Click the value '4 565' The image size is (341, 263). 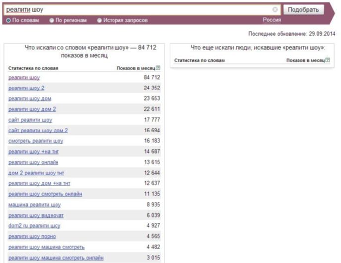pyautogui.click(x=153, y=236)
